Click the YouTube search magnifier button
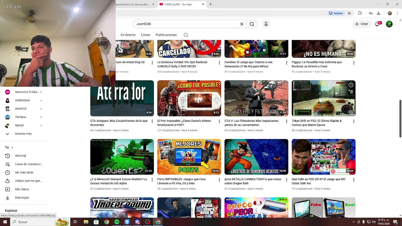Image resolution: width=402 pixels, height=226 pixels. [x=252, y=24]
